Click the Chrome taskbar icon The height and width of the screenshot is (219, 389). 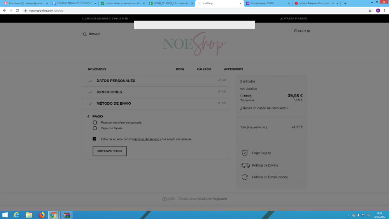(53, 215)
